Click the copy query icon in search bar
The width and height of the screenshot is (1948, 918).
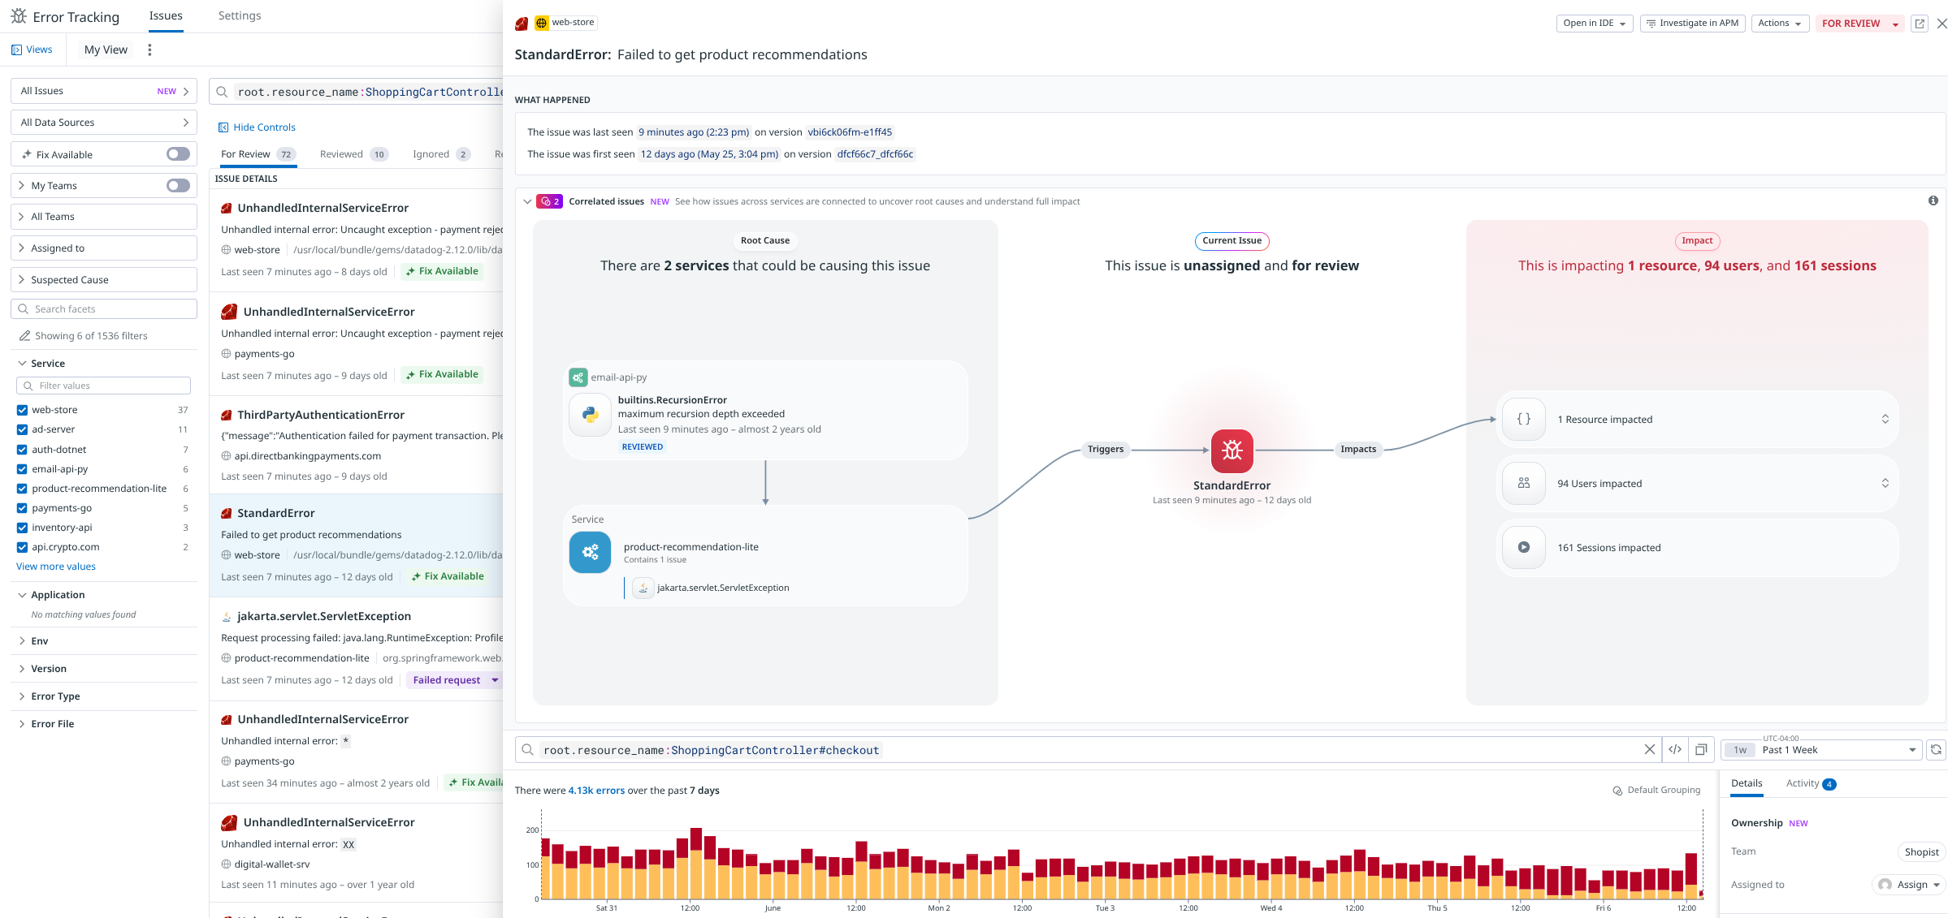pyautogui.click(x=1701, y=750)
